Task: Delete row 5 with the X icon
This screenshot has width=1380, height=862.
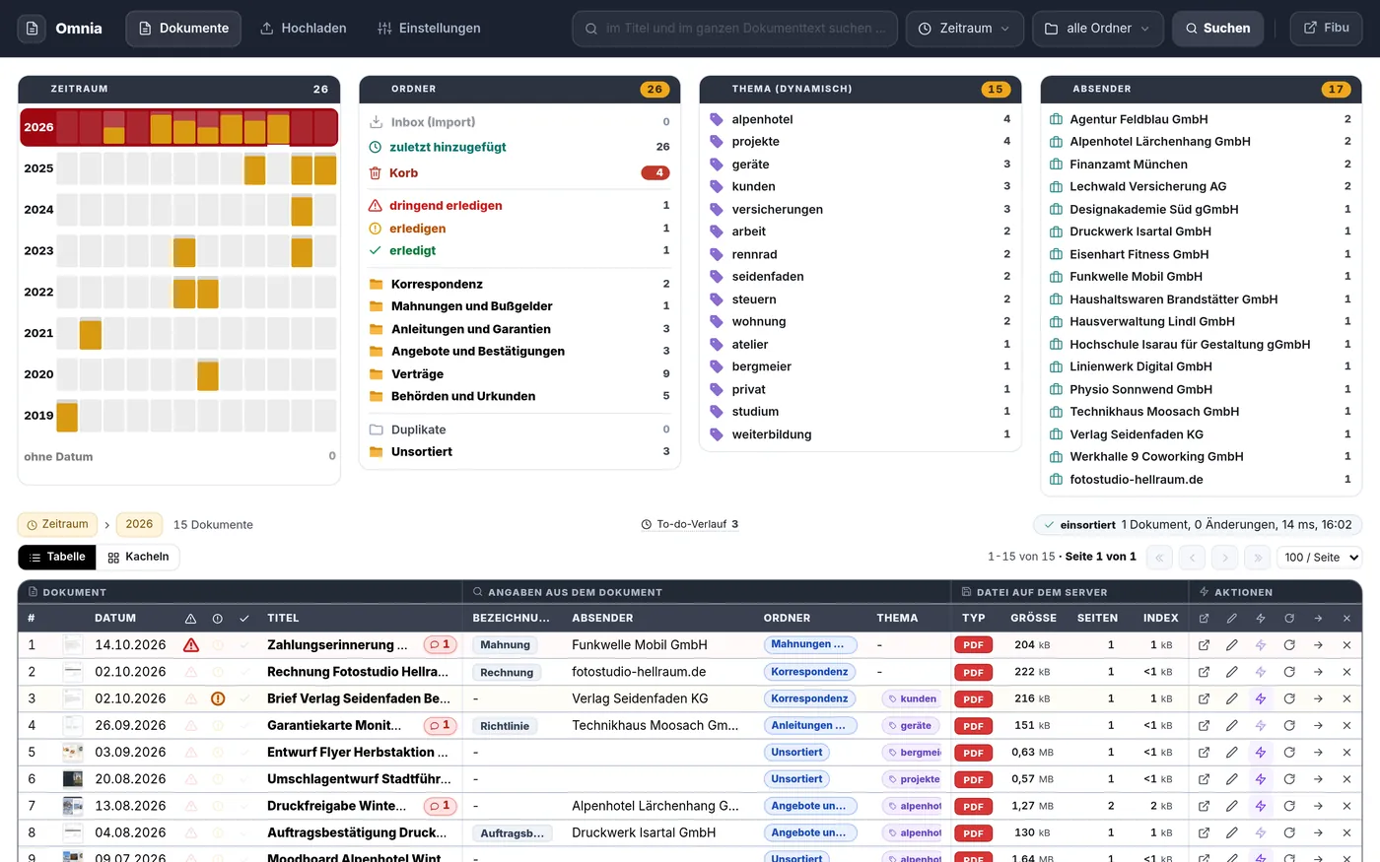Action: coord(1346,752)
